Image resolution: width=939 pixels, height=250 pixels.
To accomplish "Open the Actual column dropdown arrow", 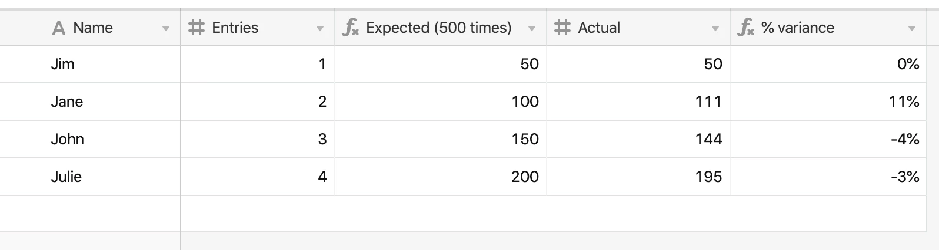I will [x=715, y=28].
